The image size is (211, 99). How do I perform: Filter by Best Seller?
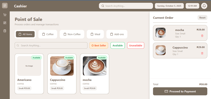[x=99, y=45]
